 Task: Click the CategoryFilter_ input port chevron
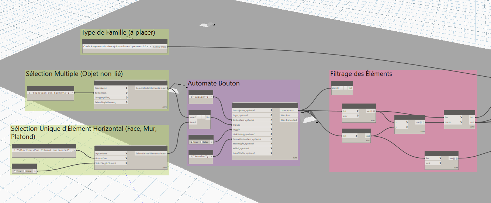[x=126, y=98]
